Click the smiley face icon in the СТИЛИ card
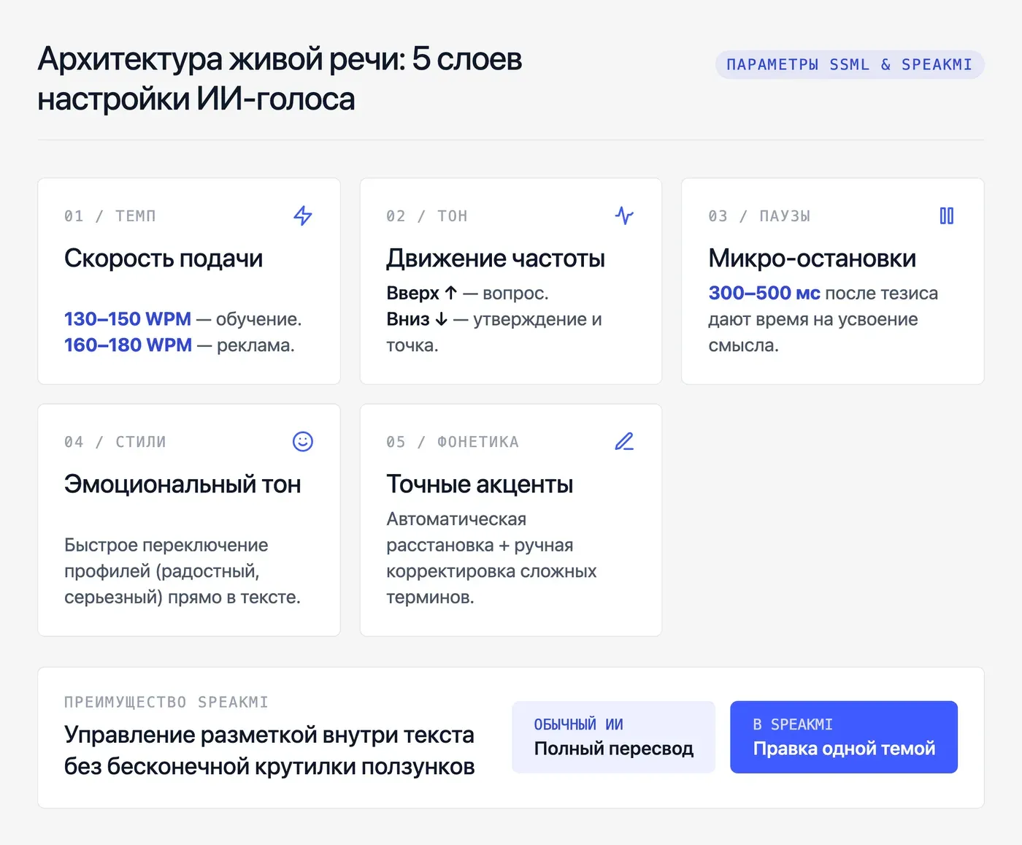This screenshot has width=1022, height=845. (x=303, y=441)
